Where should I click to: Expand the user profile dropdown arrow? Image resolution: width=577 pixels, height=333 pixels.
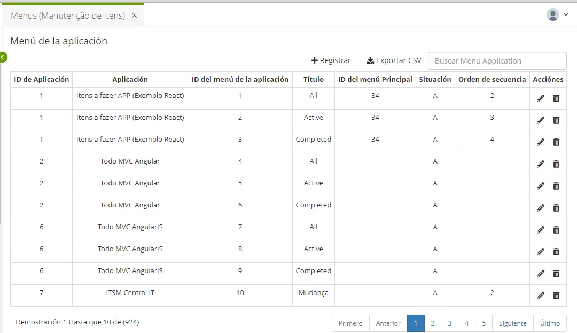coord(566,15)
